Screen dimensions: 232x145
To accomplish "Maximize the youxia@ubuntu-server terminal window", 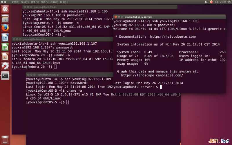I will tap(122, 17).
